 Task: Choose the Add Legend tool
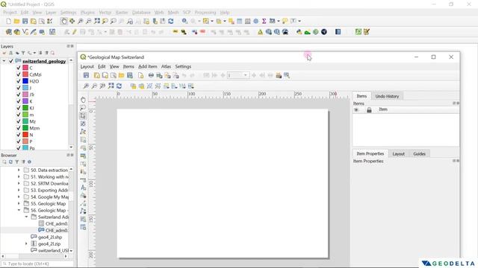(83, 172)
